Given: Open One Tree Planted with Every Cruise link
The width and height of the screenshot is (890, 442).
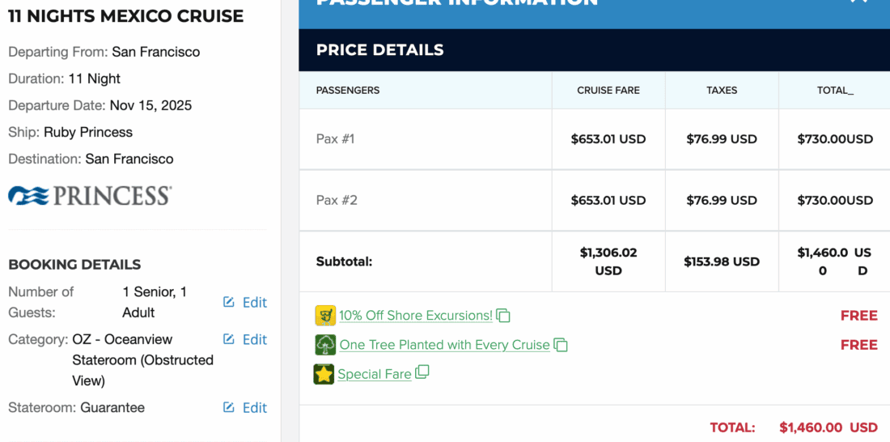Looking at the screenshot, I should [x=444, y=345].
